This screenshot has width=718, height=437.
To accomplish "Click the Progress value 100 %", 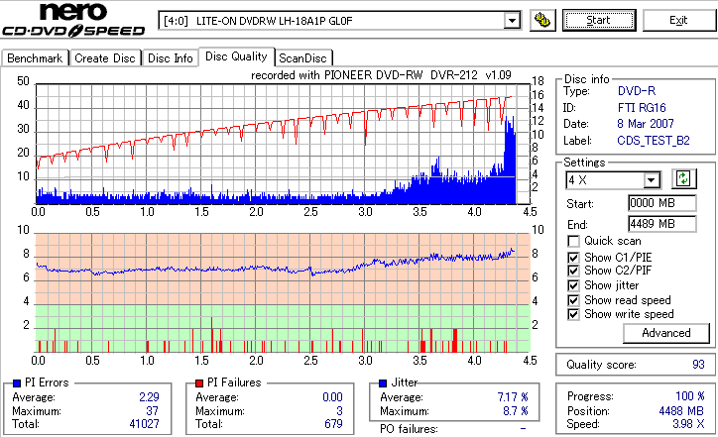I will (x=690, y=395).
